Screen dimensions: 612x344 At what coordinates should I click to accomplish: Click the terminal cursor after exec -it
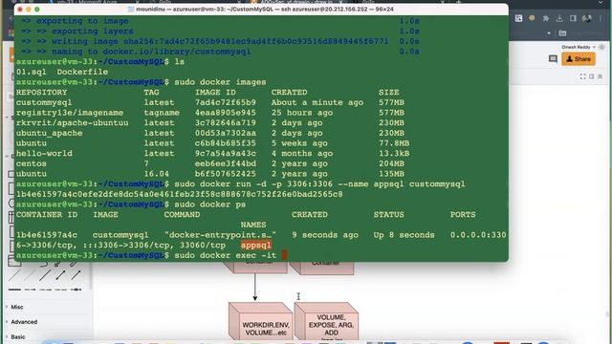tap(284, 255)
